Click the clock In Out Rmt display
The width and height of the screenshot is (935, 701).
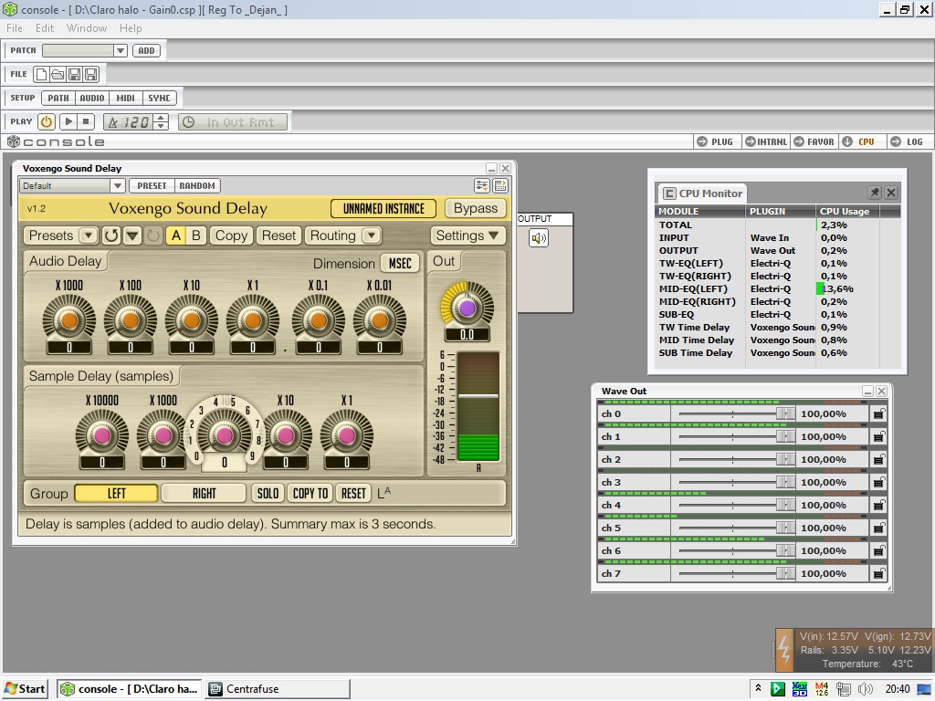click(233, 122)
